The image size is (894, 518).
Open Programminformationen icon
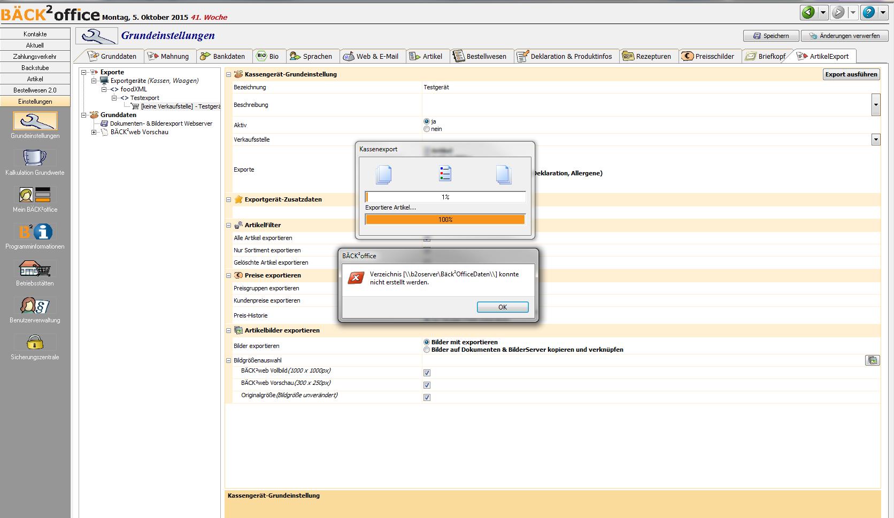[35, 232]
